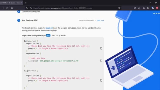This screenshot has width=160, height=90.
Task: Open the translate extension icon
Action: (153, 8)
